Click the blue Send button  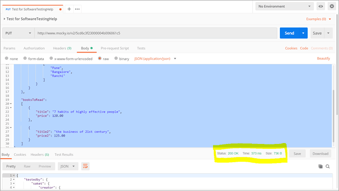(x=289, y=33)
